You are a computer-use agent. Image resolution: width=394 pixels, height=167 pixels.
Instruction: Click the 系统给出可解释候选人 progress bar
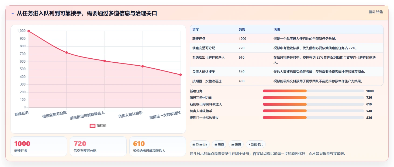click(x=313, y=104)
